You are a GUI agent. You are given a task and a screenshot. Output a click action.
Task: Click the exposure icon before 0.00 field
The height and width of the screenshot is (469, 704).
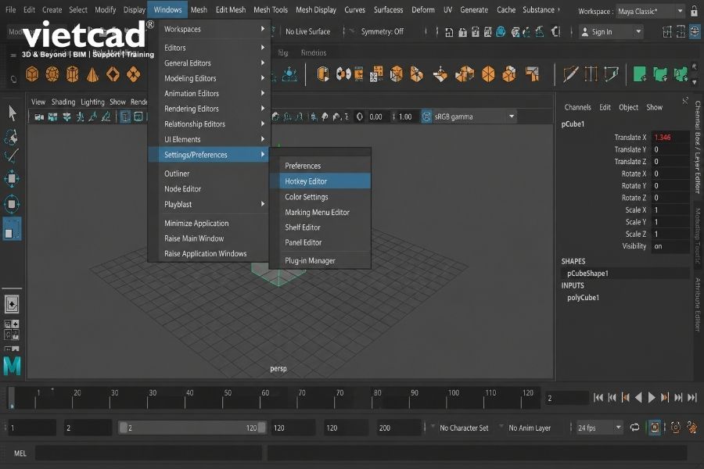360,116
